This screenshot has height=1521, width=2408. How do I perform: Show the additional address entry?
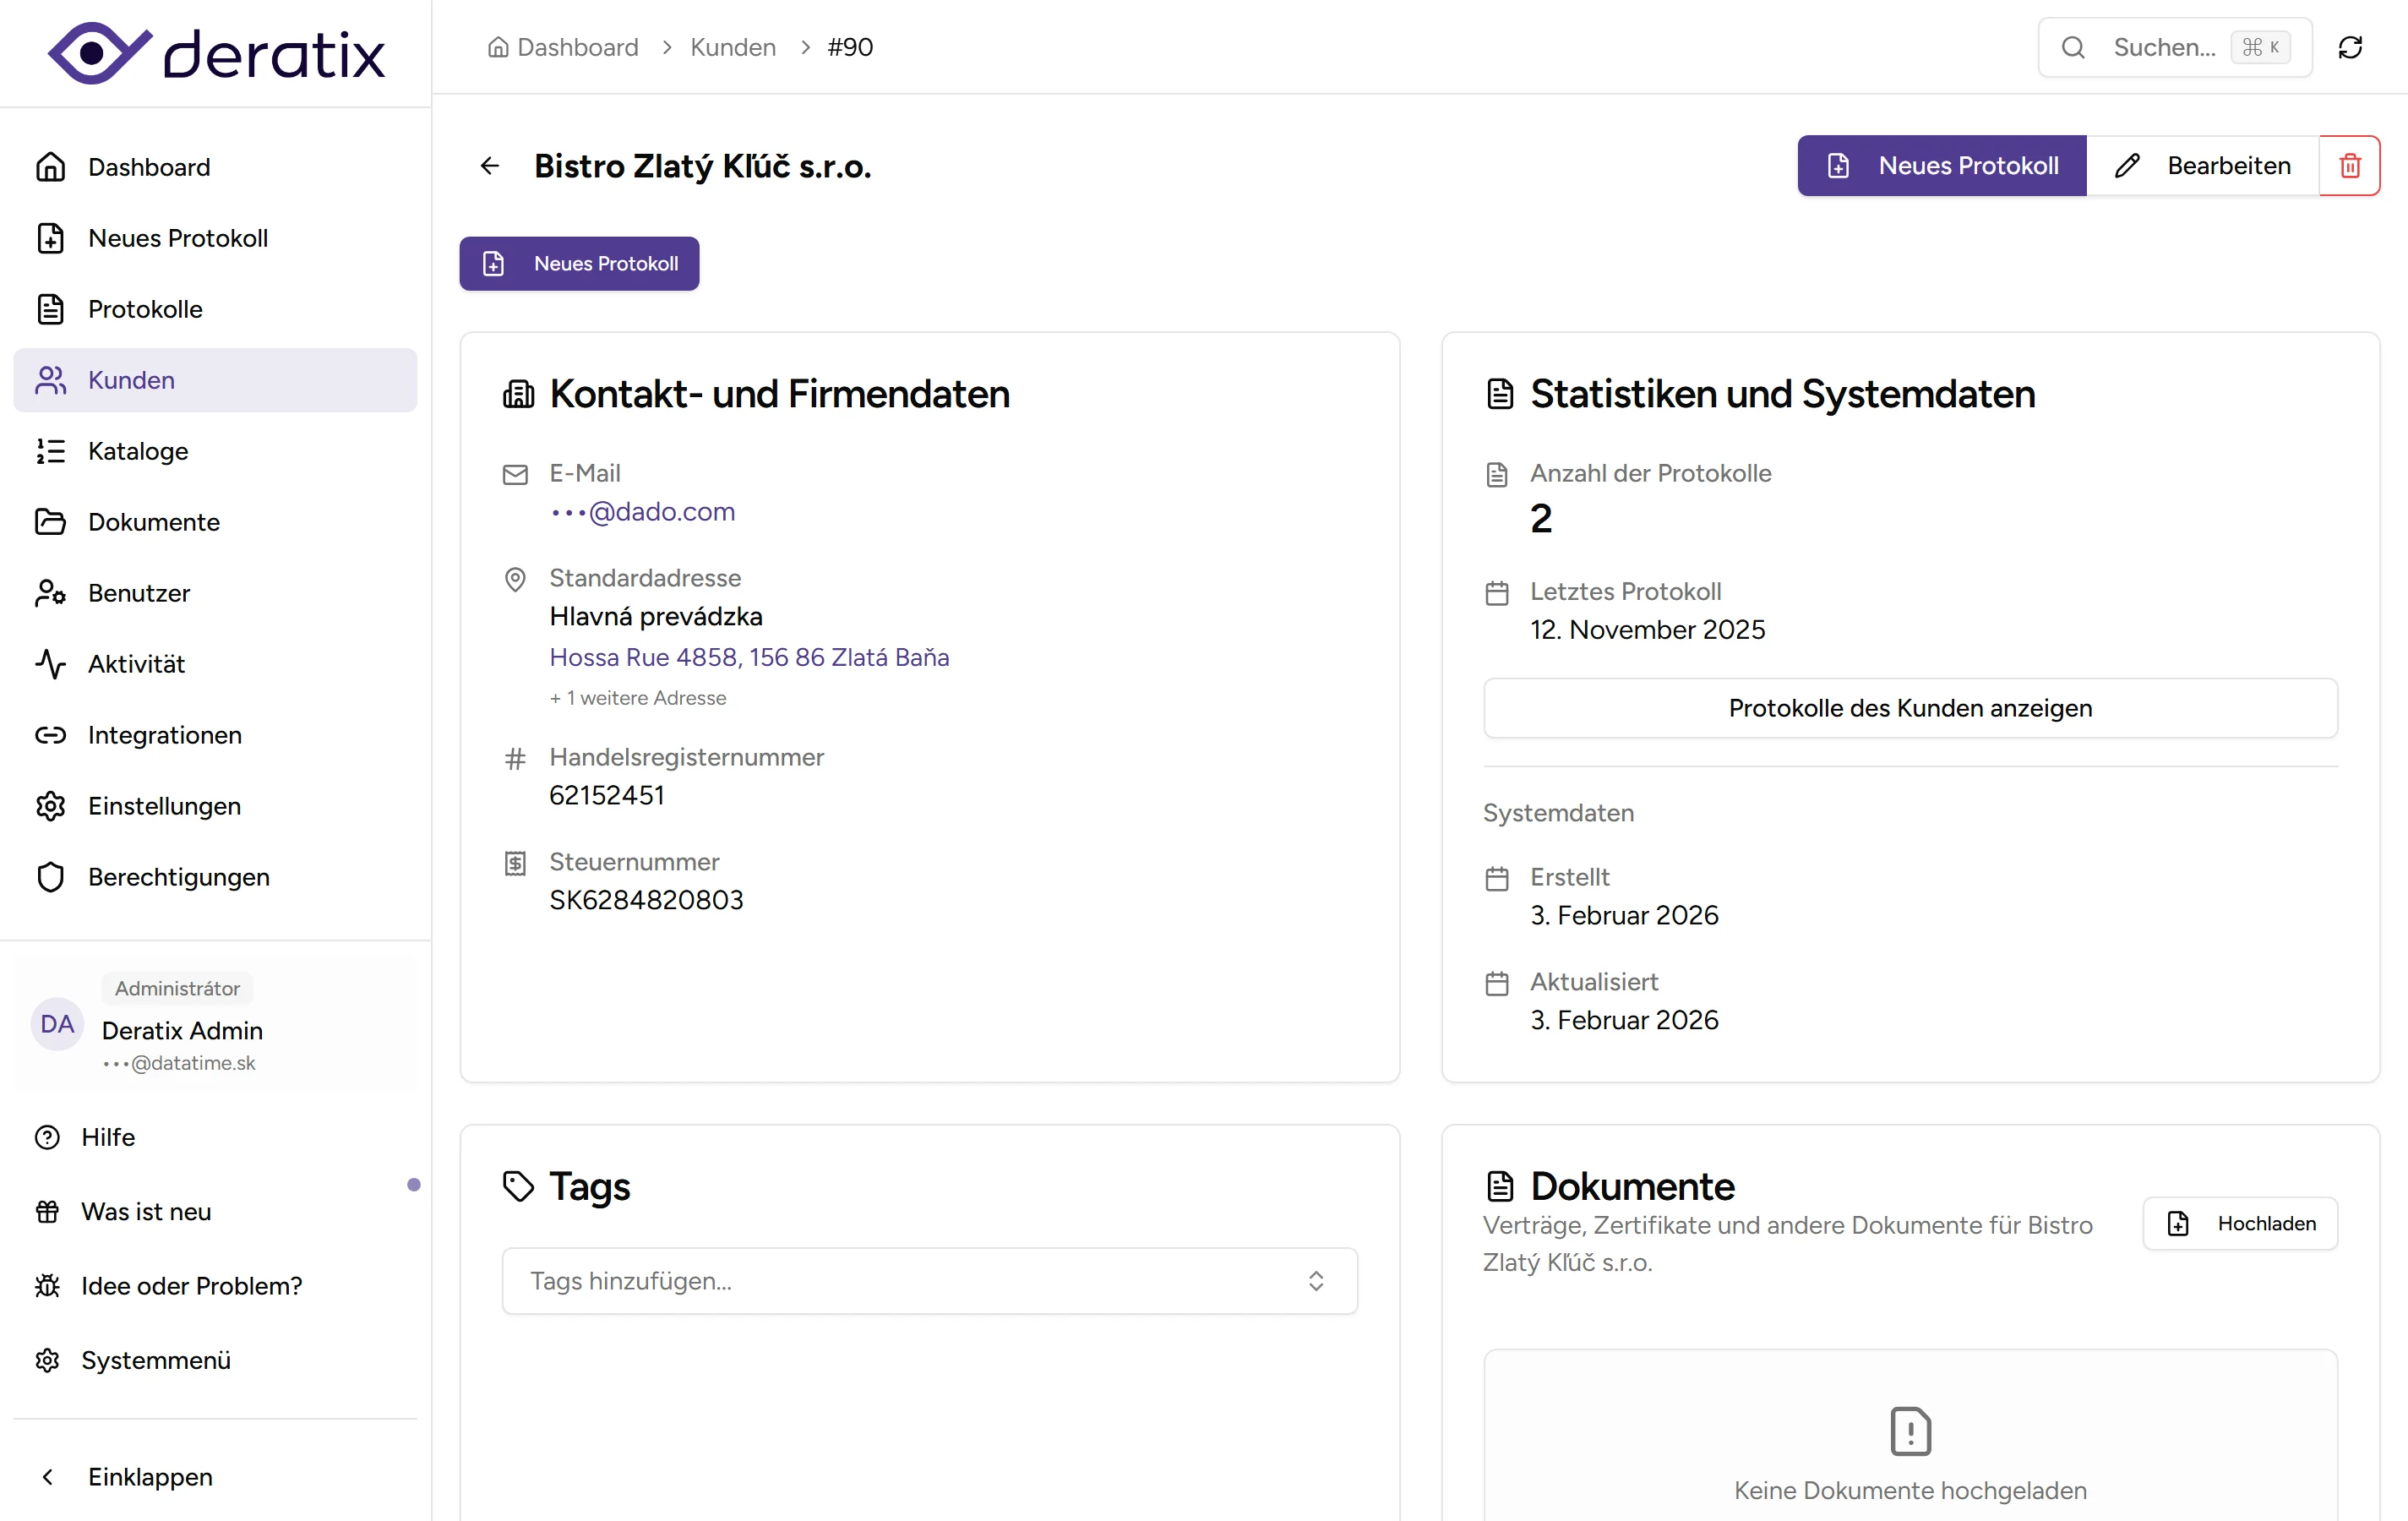[637, 698]
